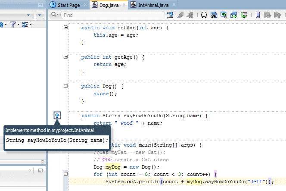Go to previous bookmark icon
286x191 pixels.
[278, 15]
